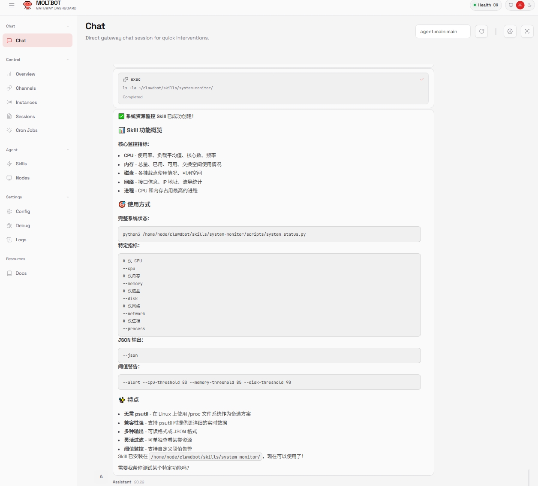Open the Debug page via bug icon
The height and width of the screenshot is (486, 538).
click(x=9, y=226)
